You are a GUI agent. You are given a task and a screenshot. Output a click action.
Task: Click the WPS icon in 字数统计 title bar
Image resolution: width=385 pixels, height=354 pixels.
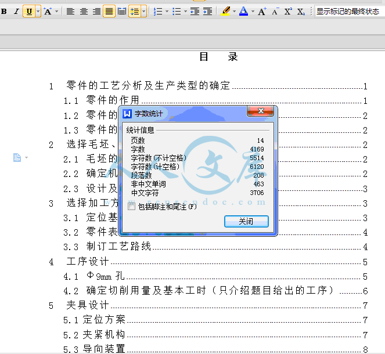127,114
